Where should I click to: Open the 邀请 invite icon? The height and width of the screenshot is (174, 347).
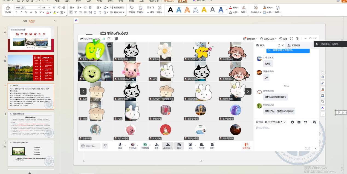pos(156,146)
